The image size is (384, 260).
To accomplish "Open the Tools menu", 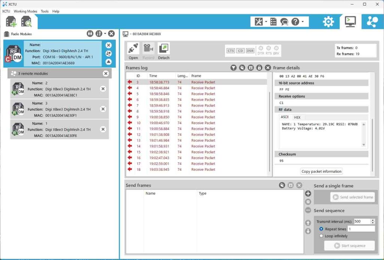I will (45, 11).
